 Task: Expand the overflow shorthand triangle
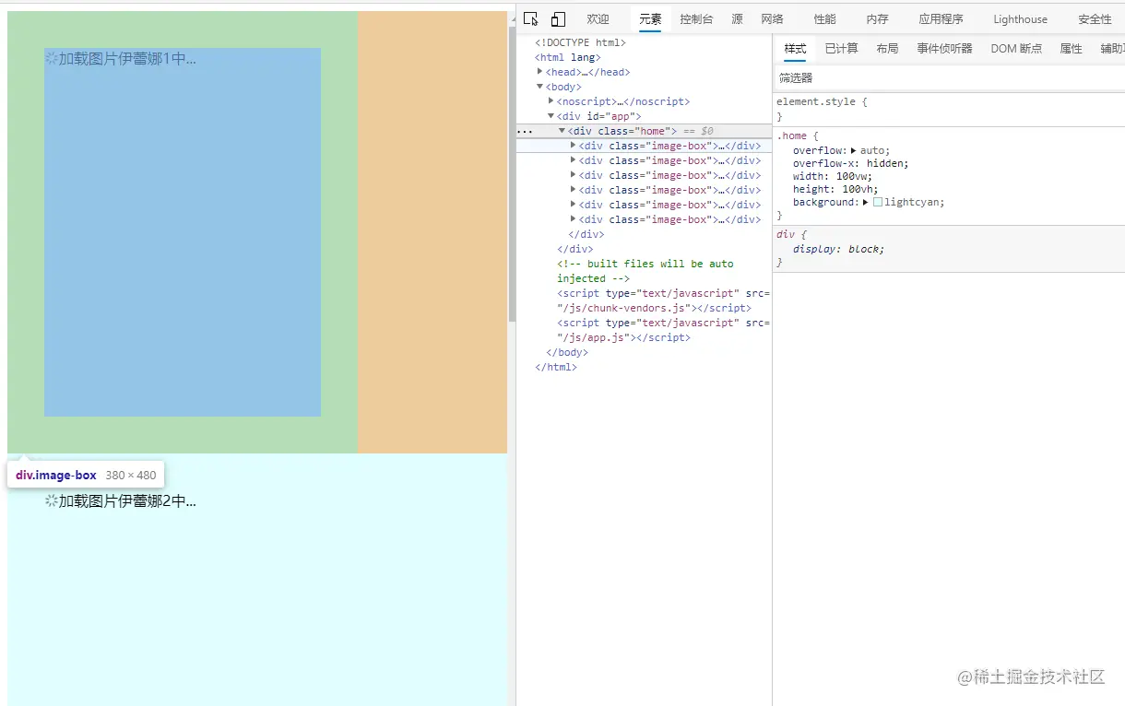point(853,150)
